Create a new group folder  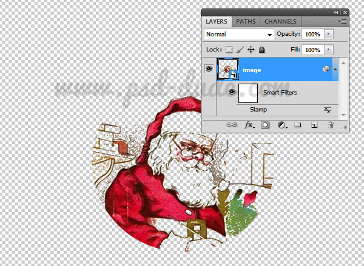[x=298, y=125]
